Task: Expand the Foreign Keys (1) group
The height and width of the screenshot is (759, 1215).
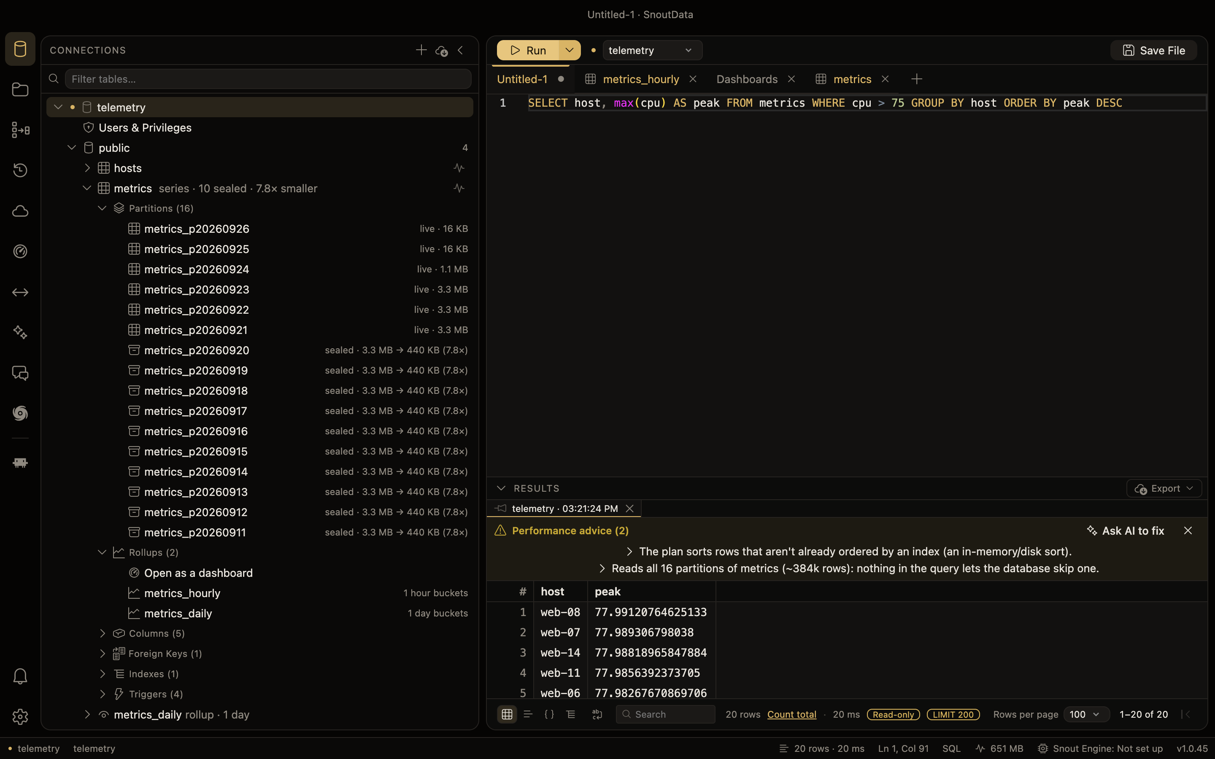Action: [103, 653]
